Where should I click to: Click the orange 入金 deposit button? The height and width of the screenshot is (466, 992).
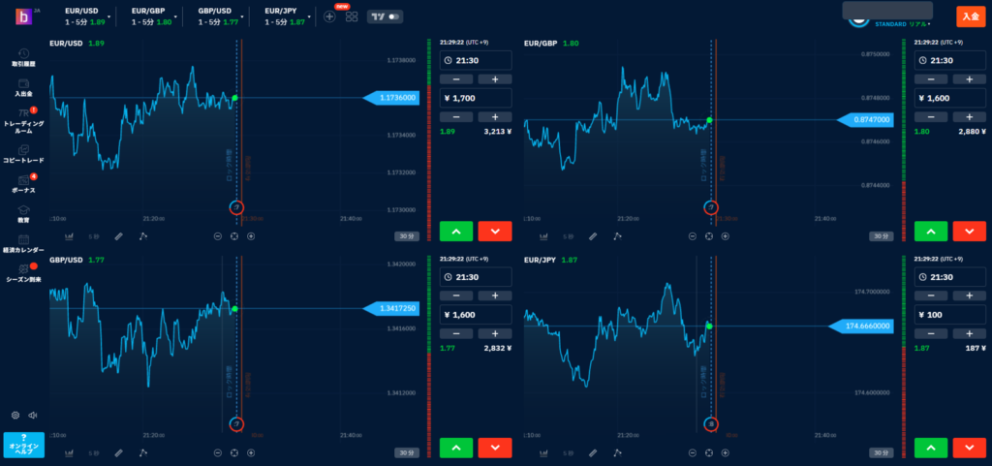point(969,16)
